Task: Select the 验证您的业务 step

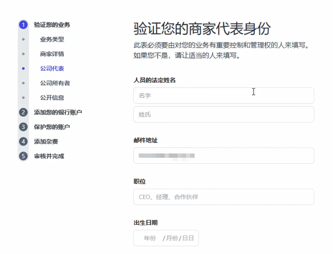Action: click(x=52, y=25)
